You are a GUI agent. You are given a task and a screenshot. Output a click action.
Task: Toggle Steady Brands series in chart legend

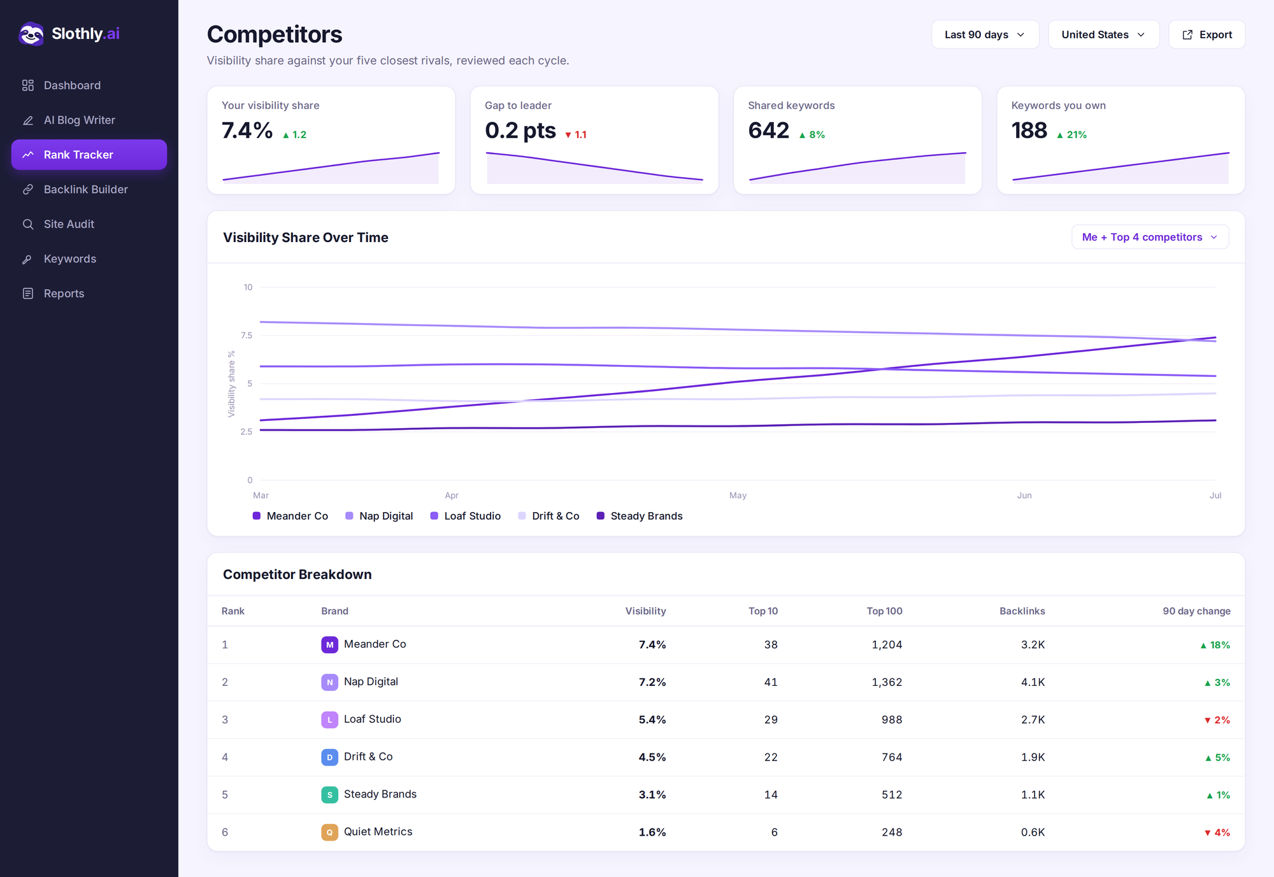(x=640, y=516)
